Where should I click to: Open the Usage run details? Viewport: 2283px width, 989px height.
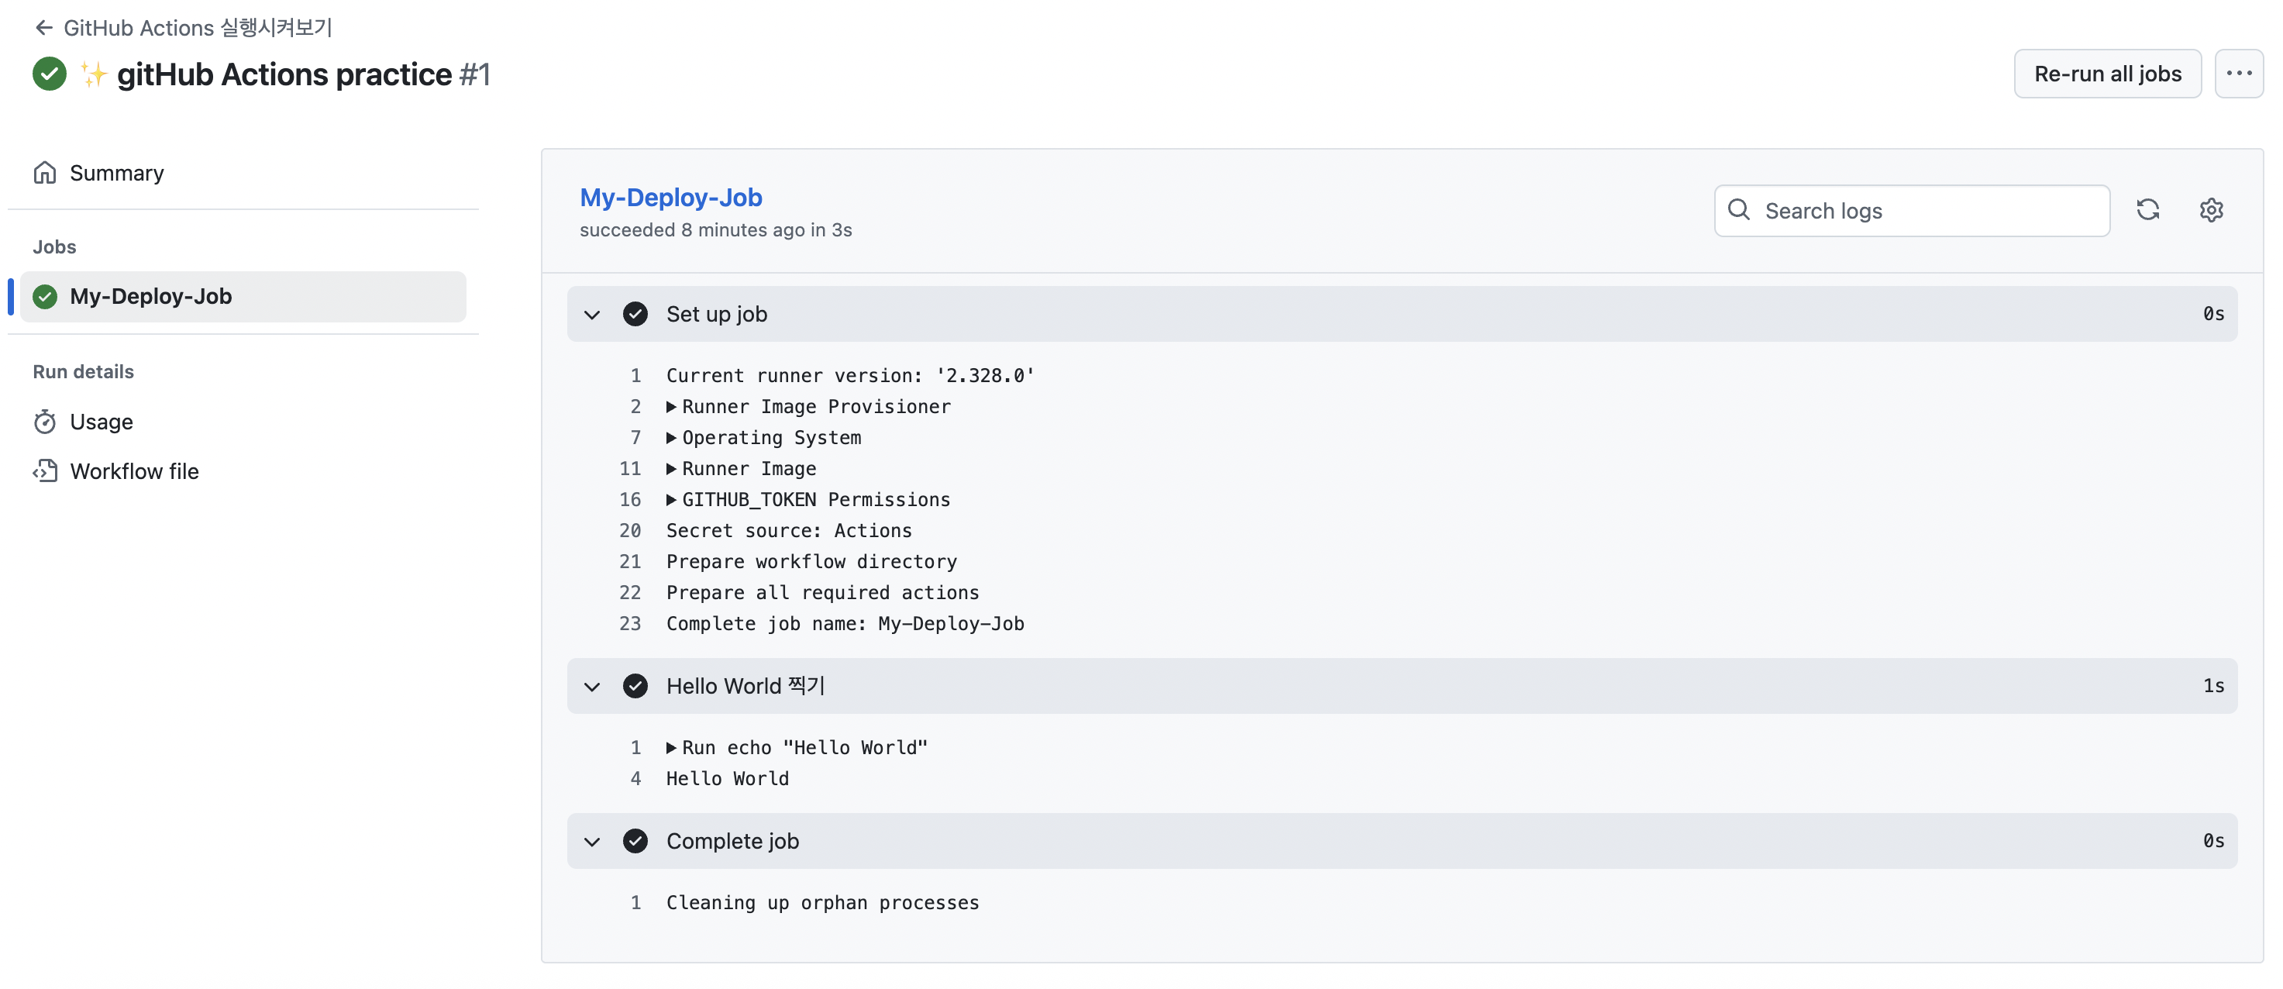(101, 422)
